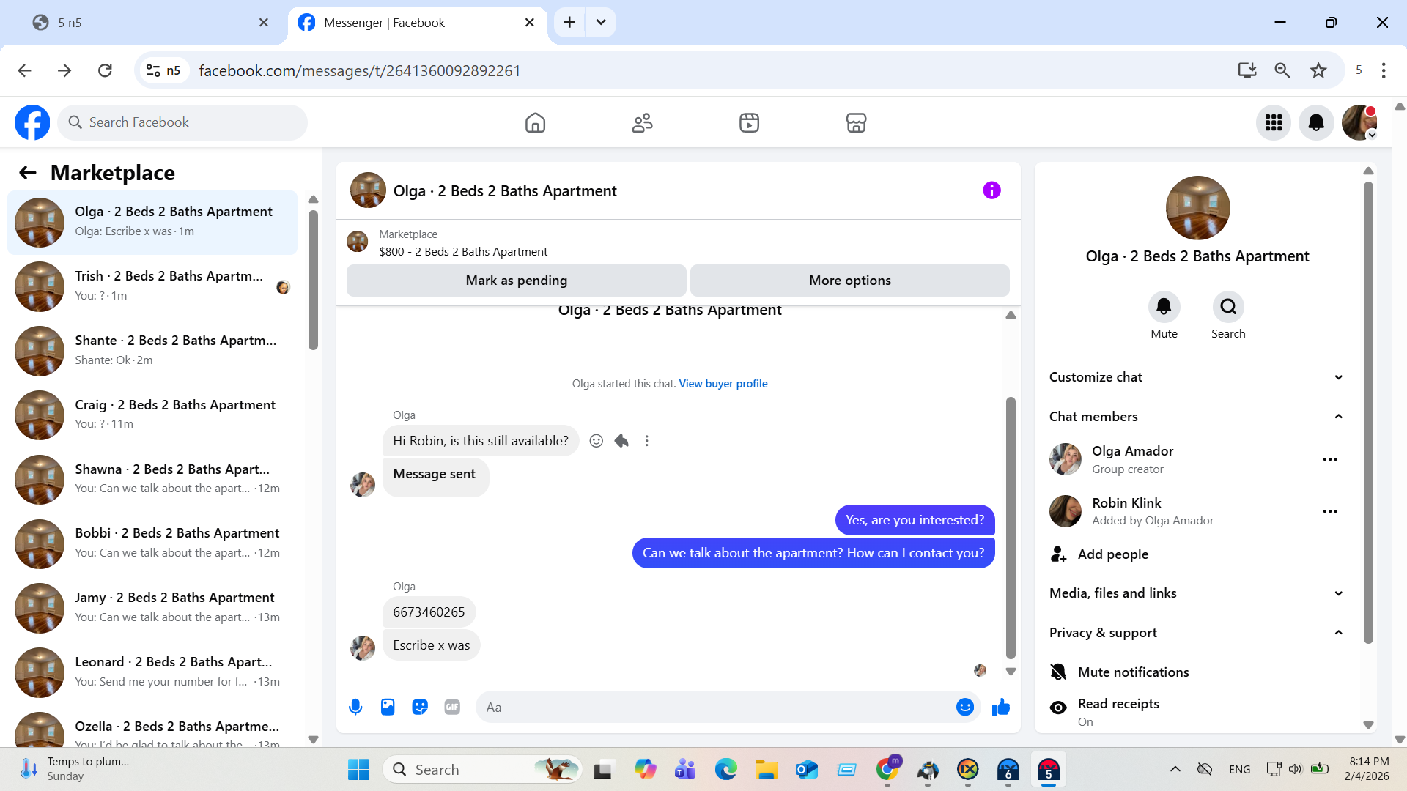Screen dimensions: 1407x791
Task: Mute conversation using bell button
Action: tap(1164, 307)
